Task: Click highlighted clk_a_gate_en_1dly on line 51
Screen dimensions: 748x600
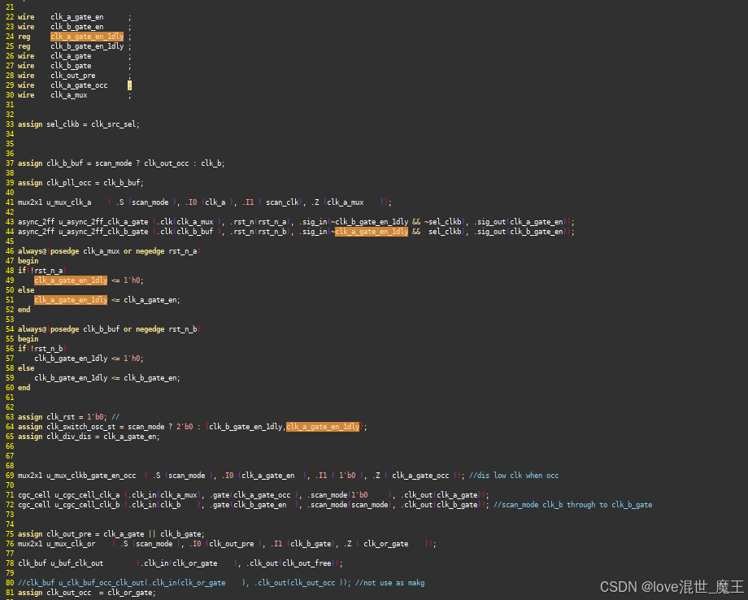Action: 70,299
